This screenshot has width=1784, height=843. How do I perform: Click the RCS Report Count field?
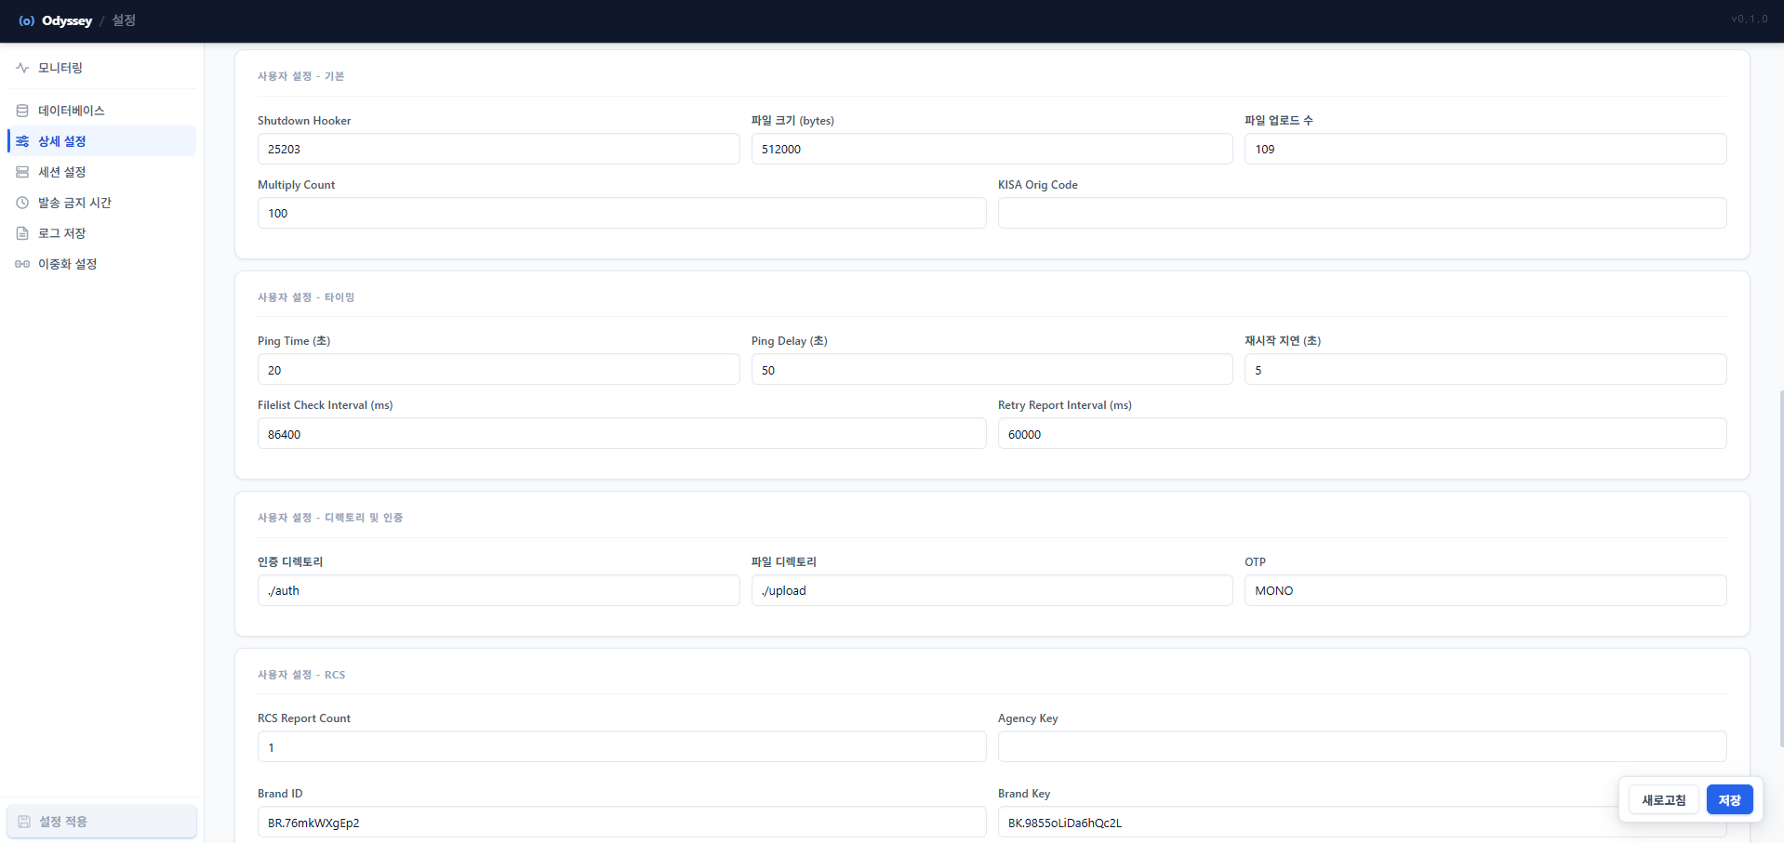tap(622, 747)
